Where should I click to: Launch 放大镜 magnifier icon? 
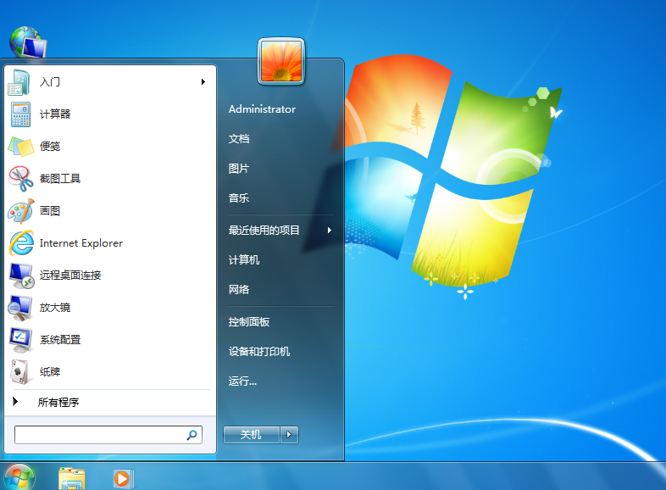coord(21,307)
